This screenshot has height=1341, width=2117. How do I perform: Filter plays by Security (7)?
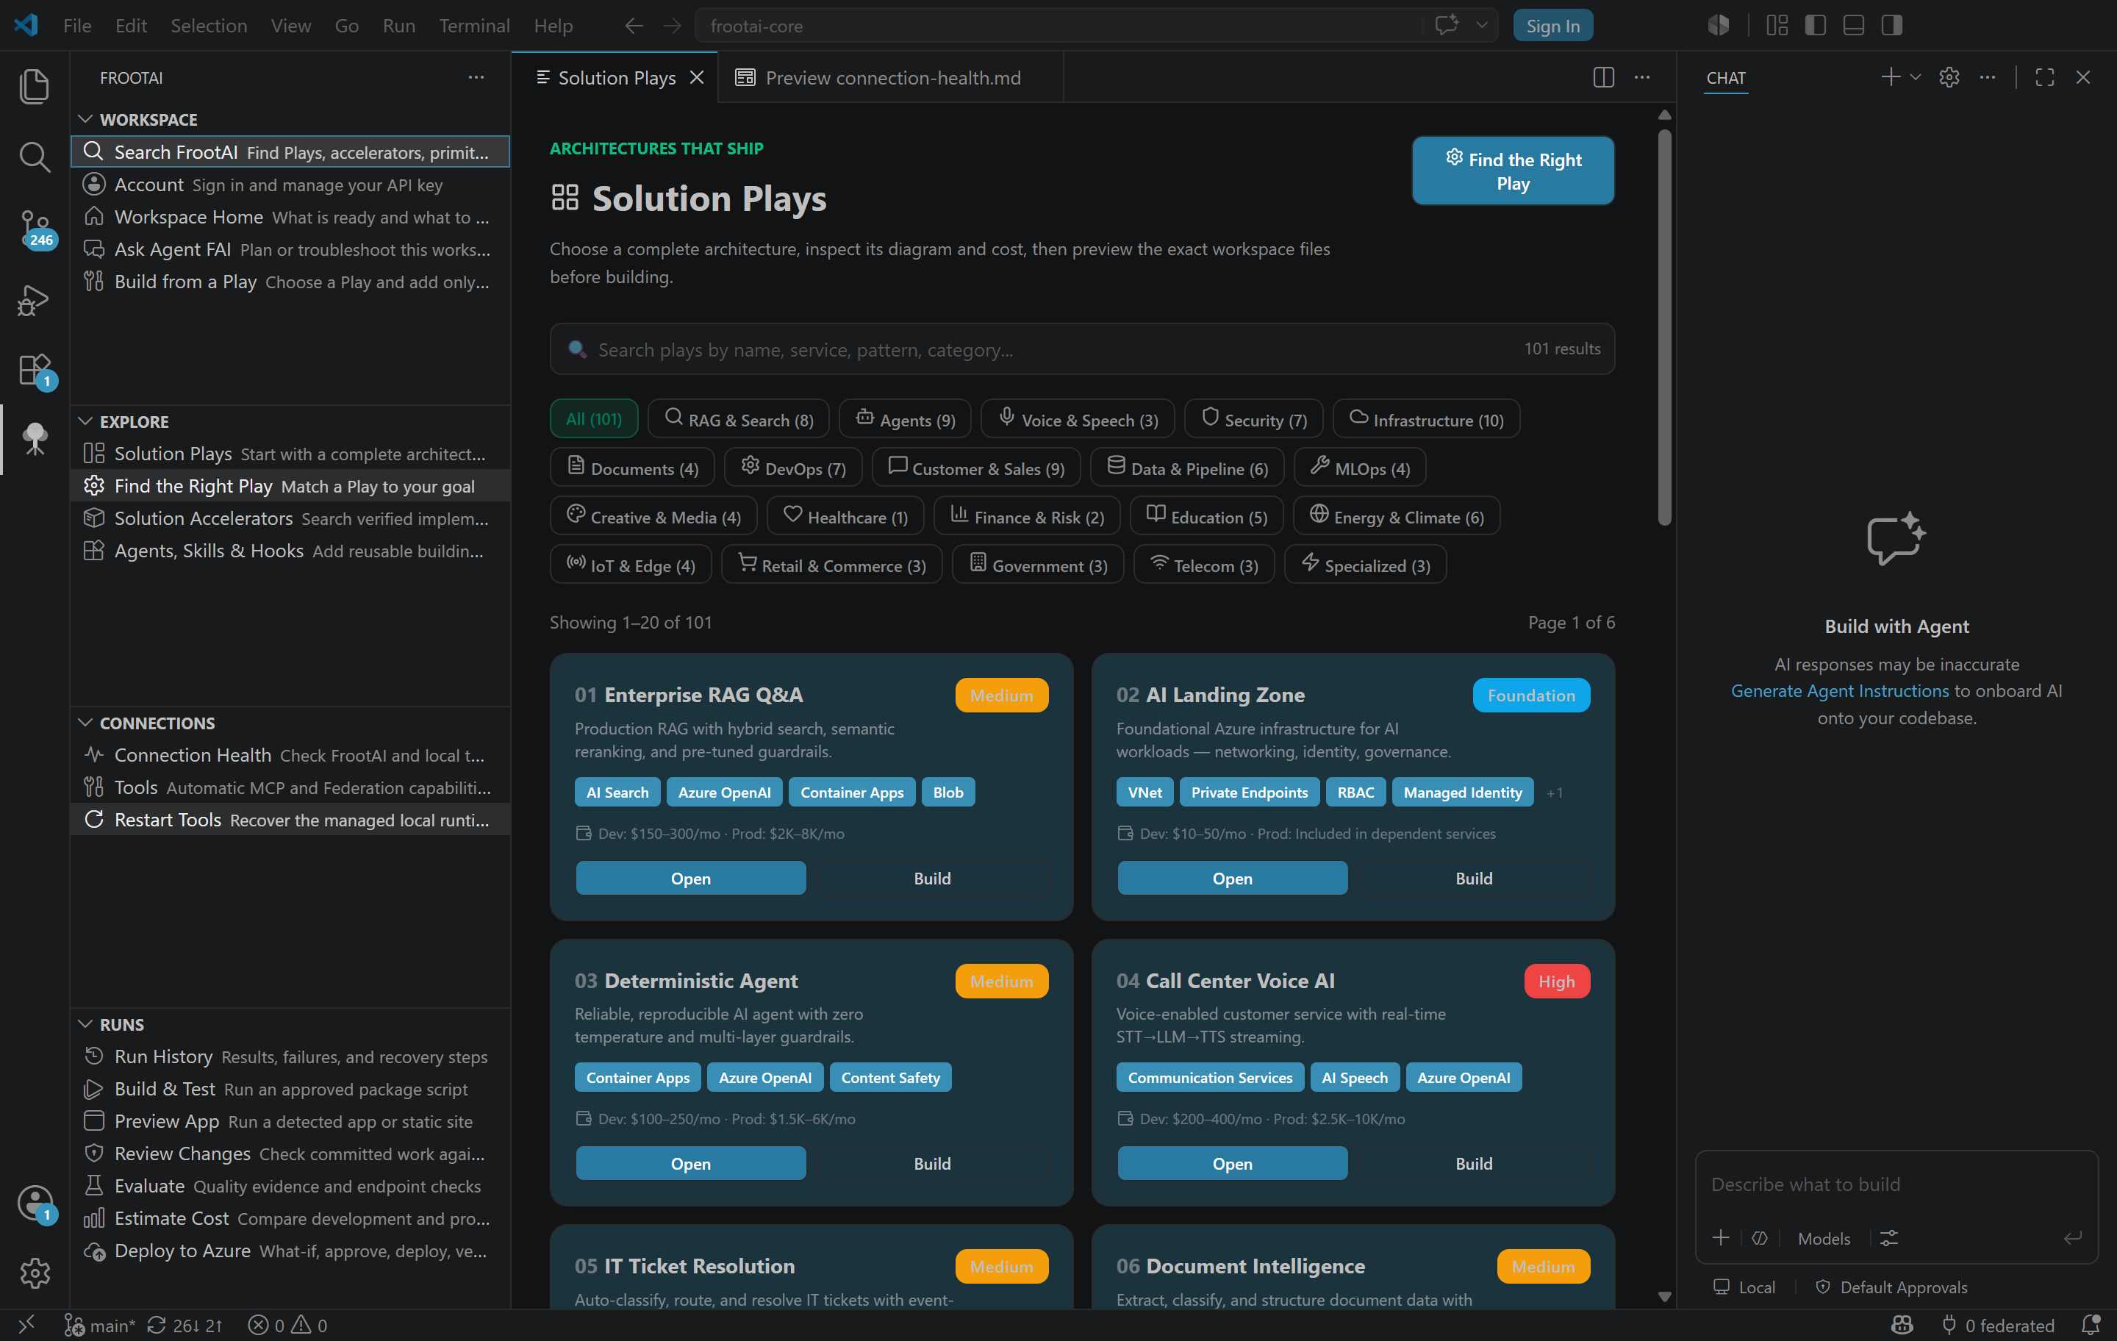pyautogui.click(x=1254, y=420)
